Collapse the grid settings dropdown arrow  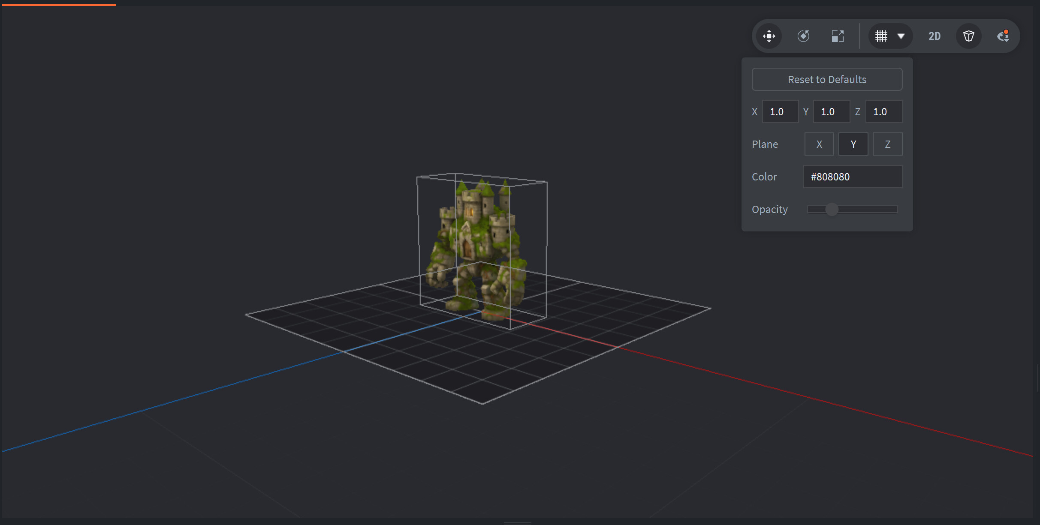[x=901, y=36]
